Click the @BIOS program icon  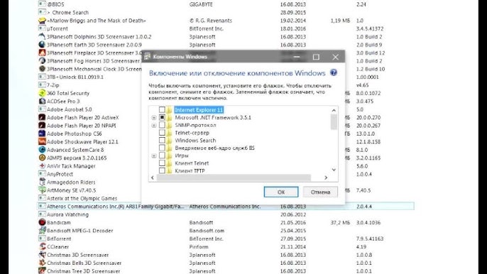coord(42,4)
